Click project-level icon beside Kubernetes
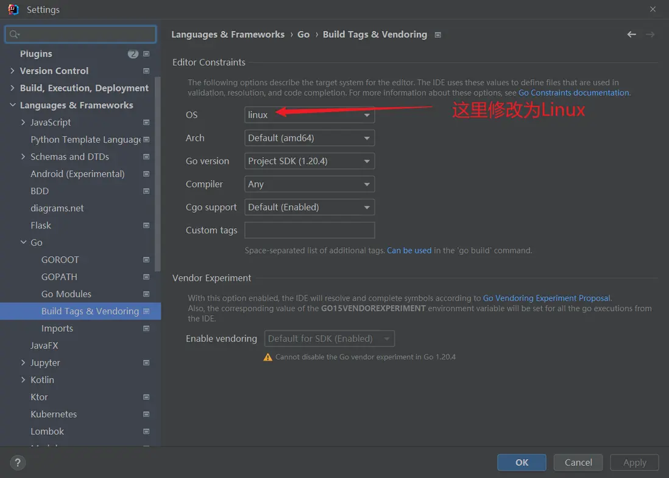Viewport: 669px width, 478px height. pos(146,414)
